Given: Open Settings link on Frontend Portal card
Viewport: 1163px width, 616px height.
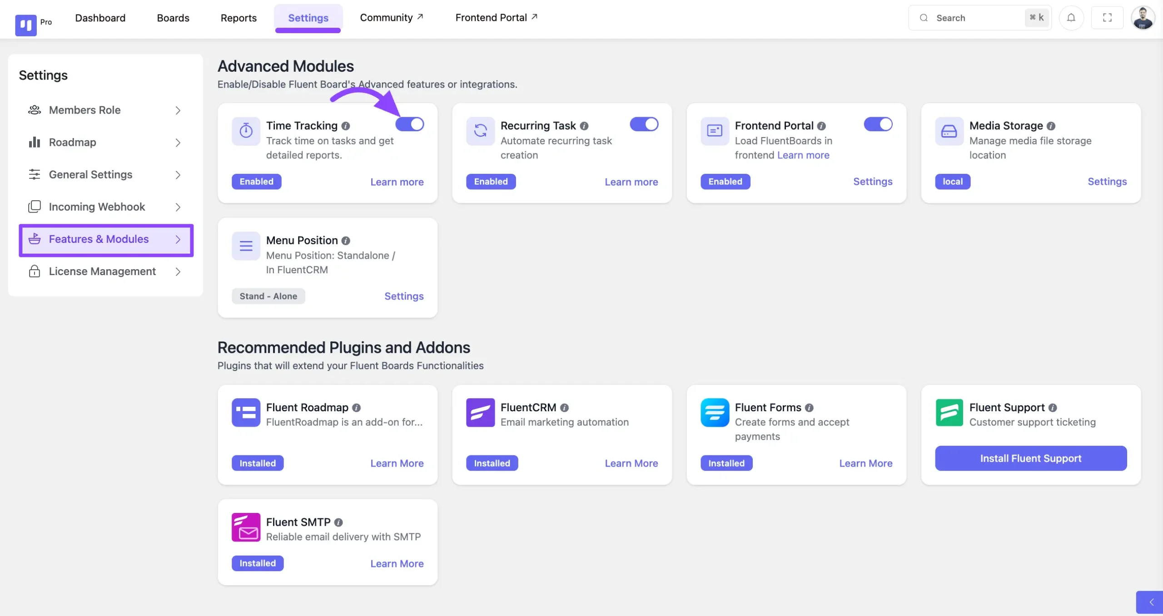Looking at the screenshot, I should click(873, 182).
